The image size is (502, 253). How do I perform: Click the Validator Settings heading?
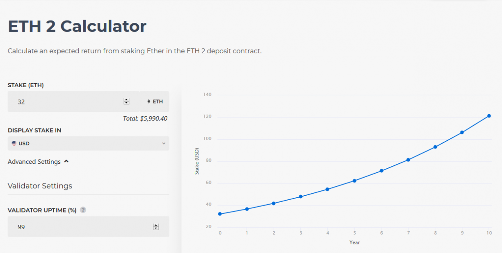click(40, 186)
